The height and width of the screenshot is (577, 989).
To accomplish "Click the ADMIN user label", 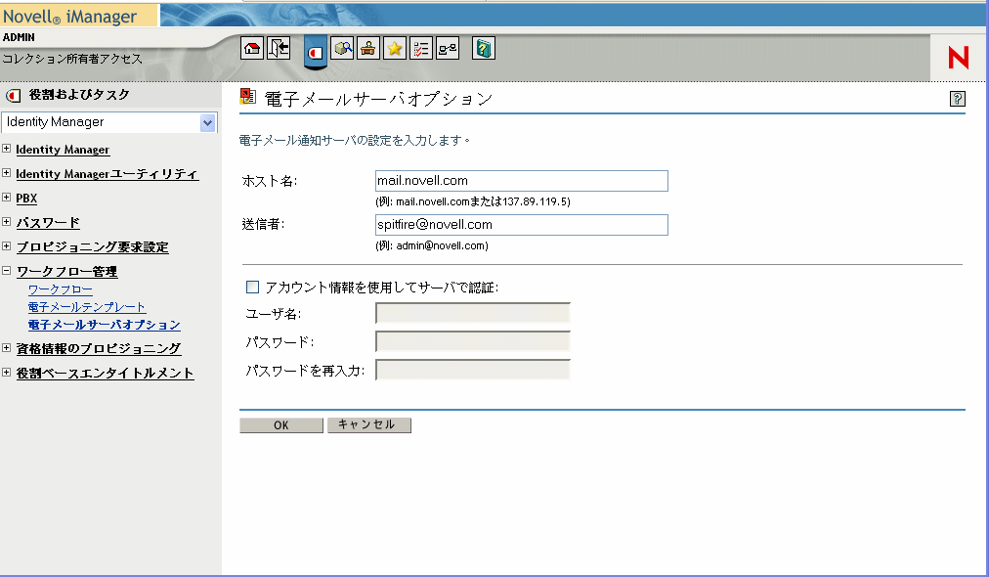I will tap(19, 37).
